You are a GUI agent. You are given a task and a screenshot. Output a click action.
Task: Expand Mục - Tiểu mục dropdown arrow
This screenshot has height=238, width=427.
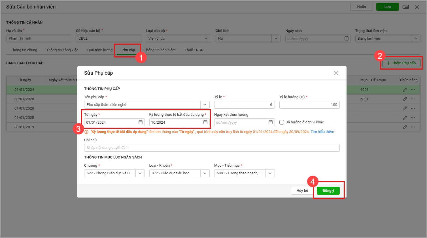tap(270, 173)
